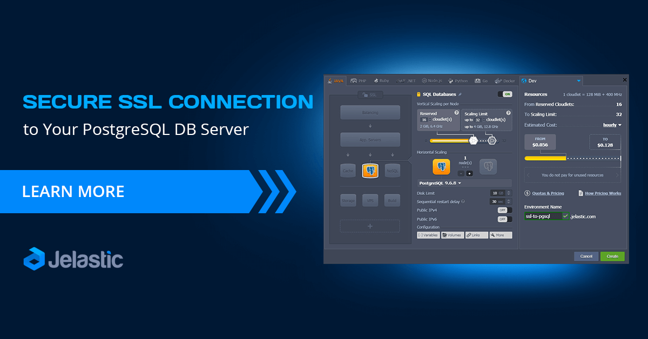Enable the Public IPv4 toggle
Image resolution: width=648 pixels, height=339 pixels.
504,210
